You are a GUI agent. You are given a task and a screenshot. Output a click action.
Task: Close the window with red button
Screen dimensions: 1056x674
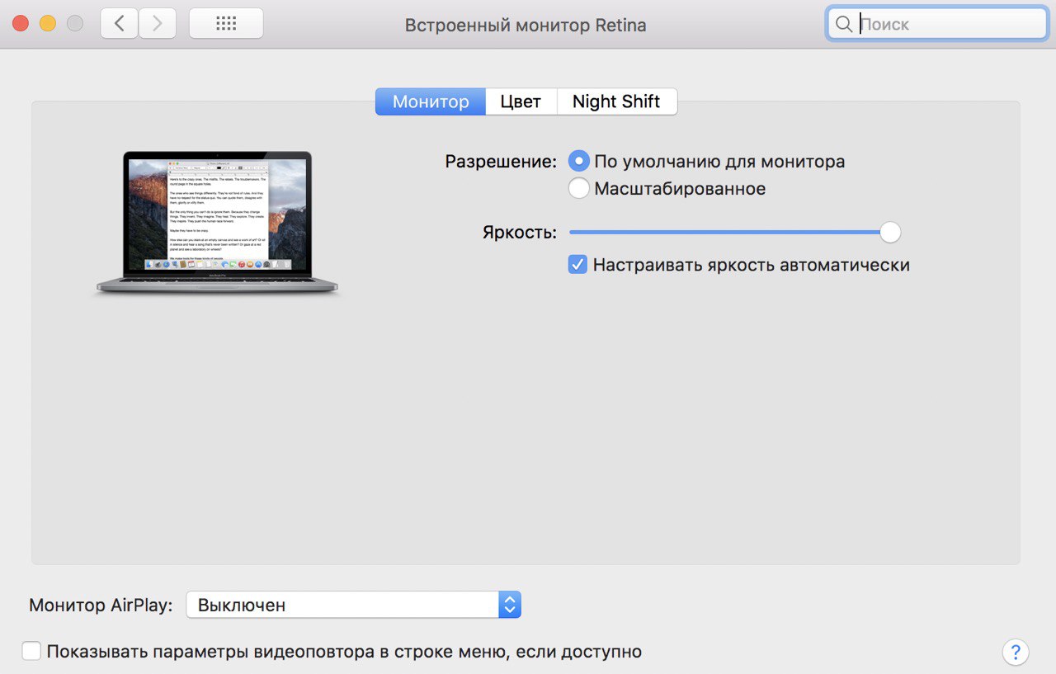21,24
